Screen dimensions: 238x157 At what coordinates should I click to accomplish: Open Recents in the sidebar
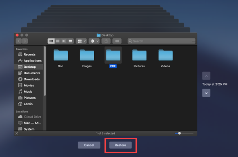29,55
